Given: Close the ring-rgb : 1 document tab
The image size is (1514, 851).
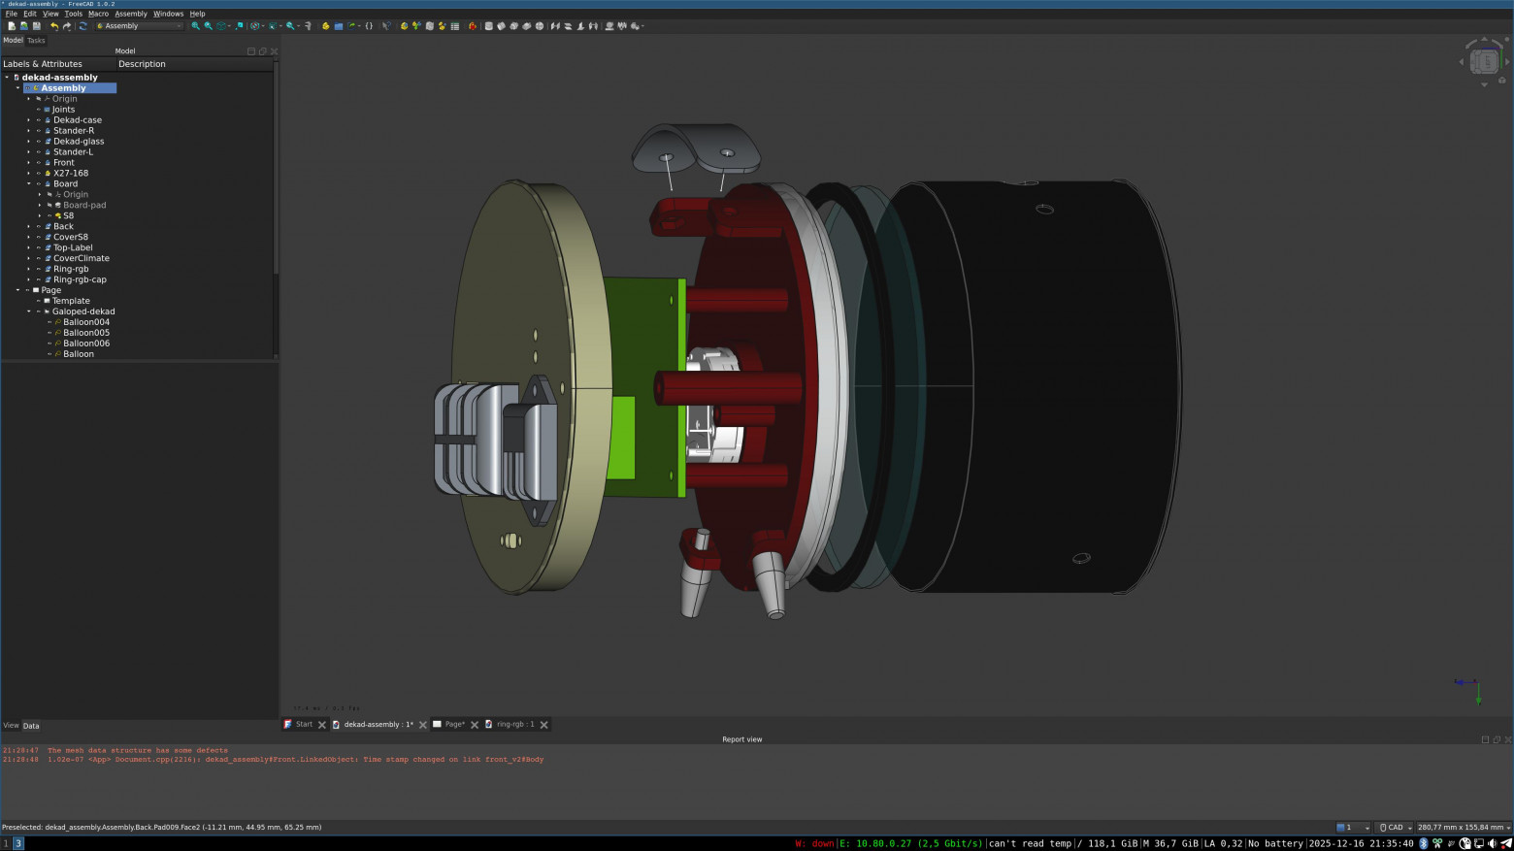Looking at the screenshot, I should (543, 725).
